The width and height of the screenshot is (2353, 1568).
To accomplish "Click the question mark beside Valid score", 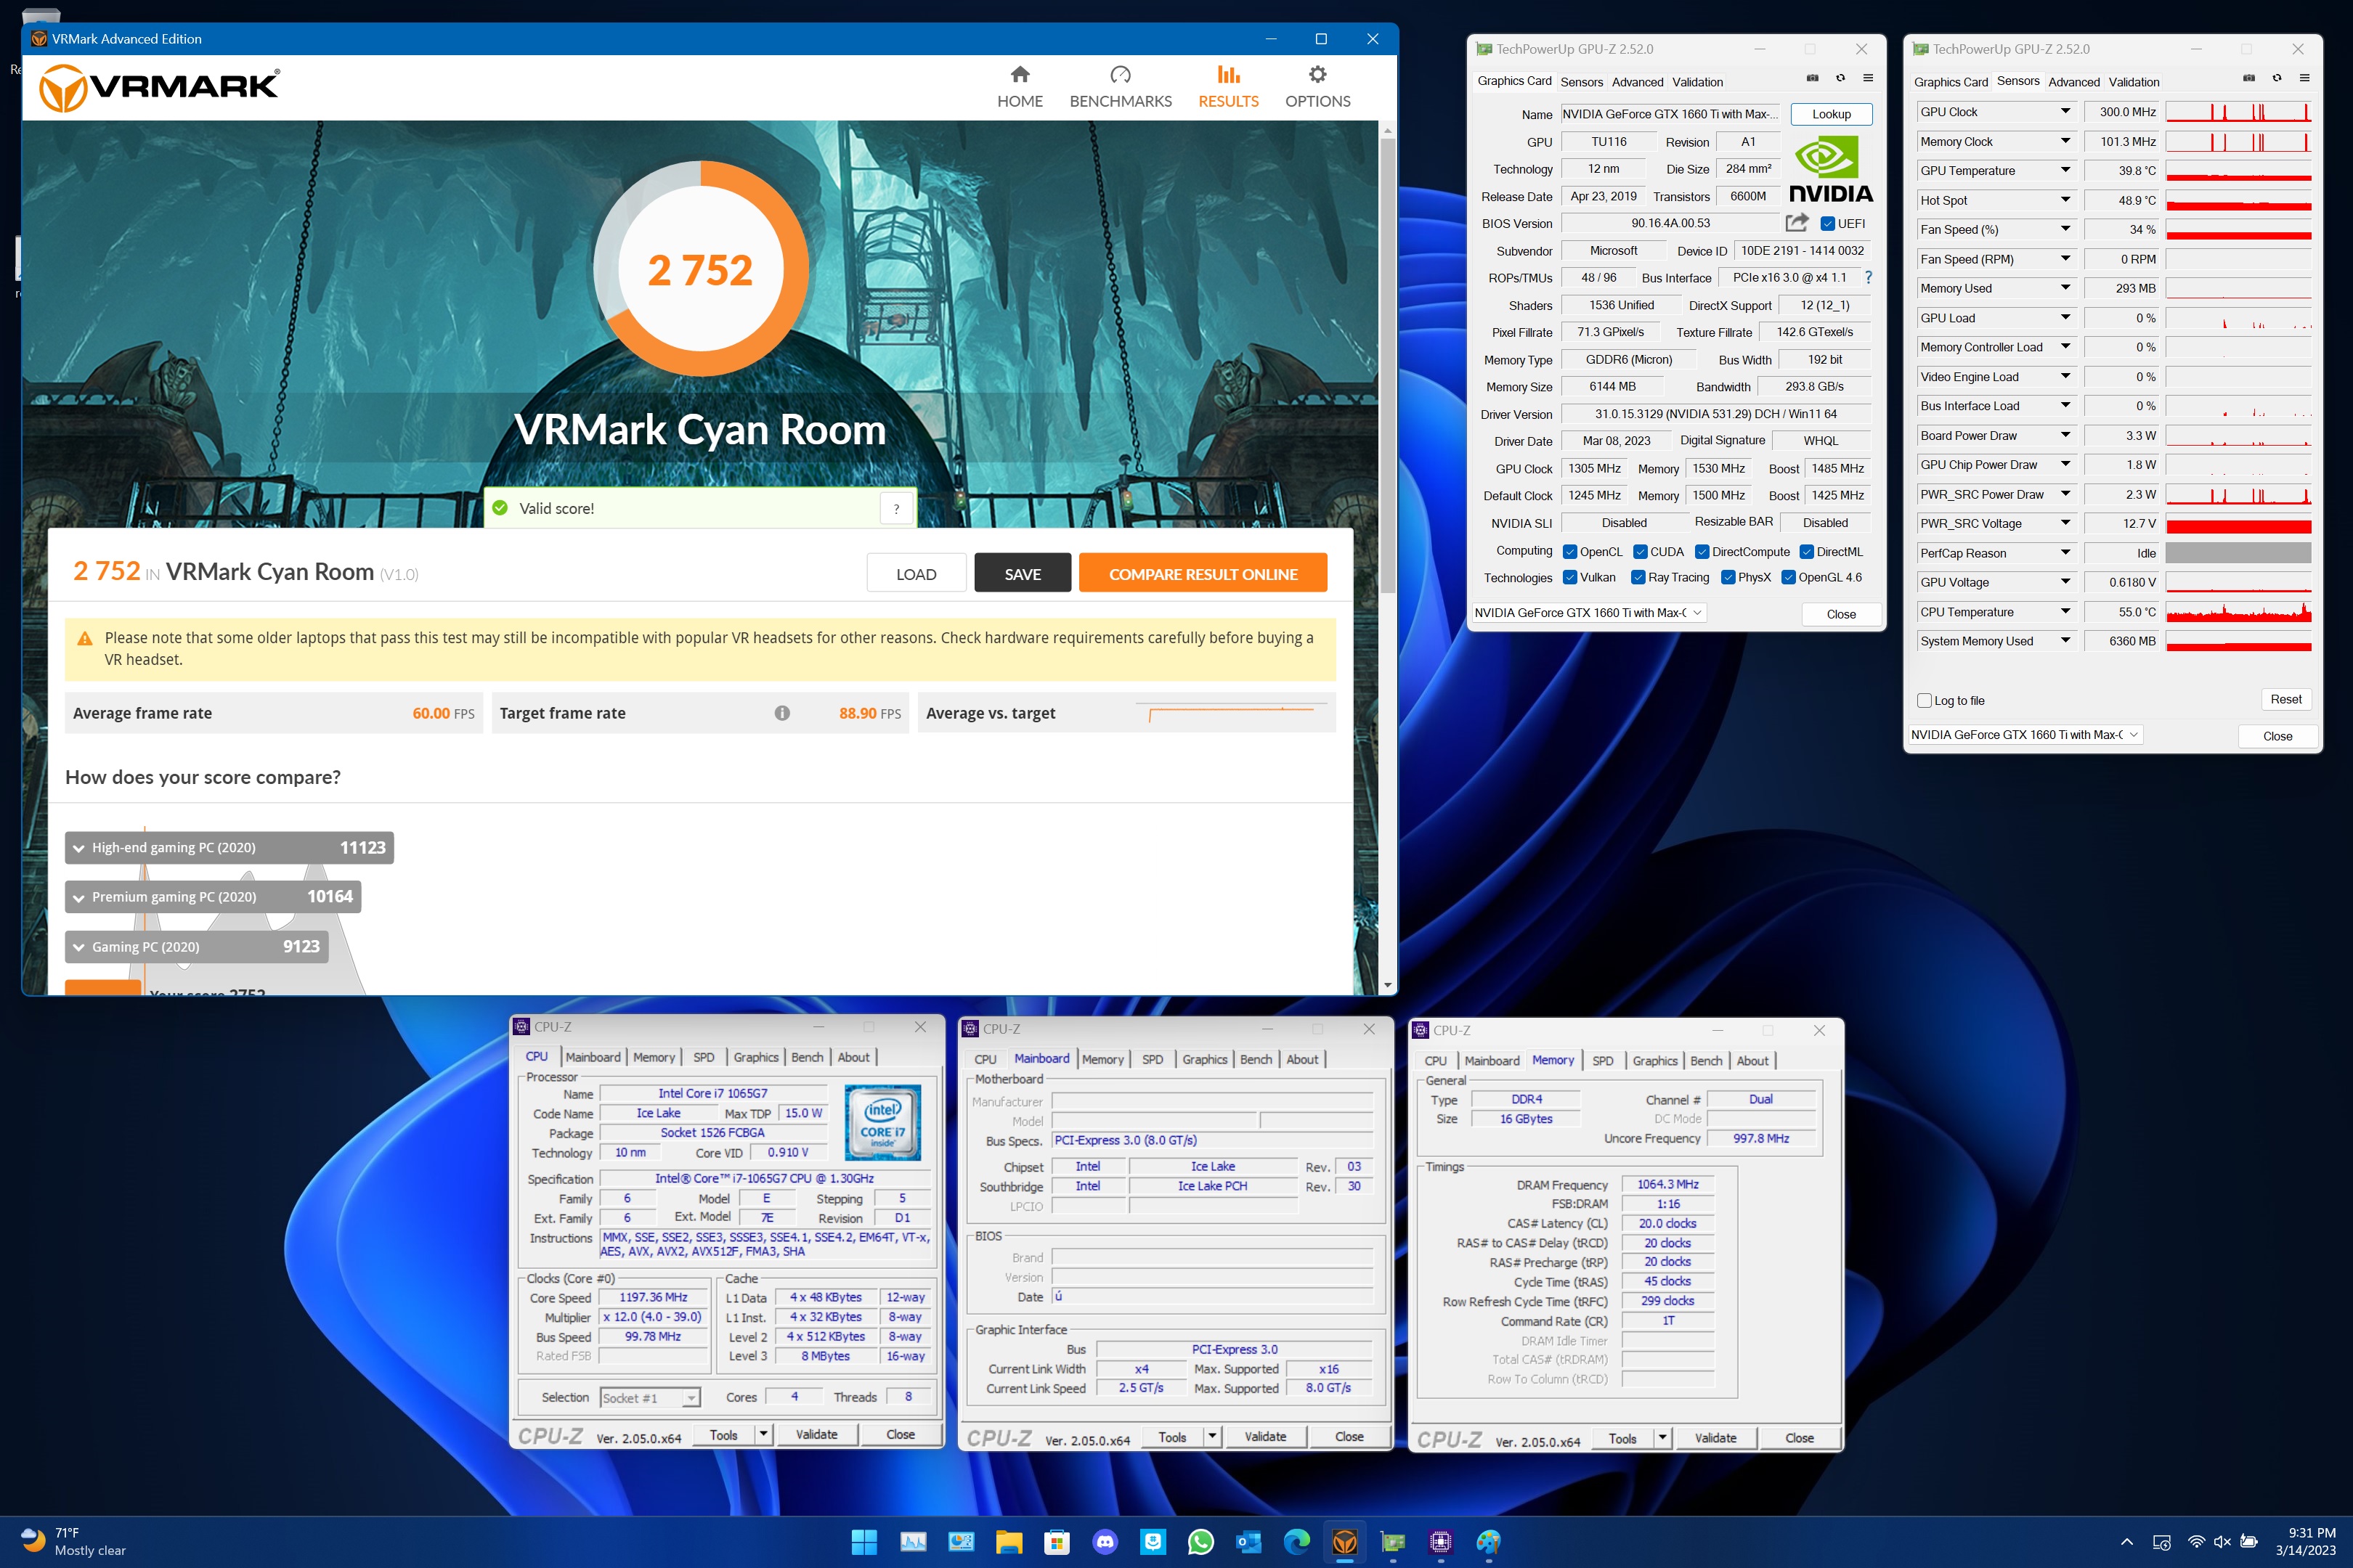I will click(x=896, y=508).
